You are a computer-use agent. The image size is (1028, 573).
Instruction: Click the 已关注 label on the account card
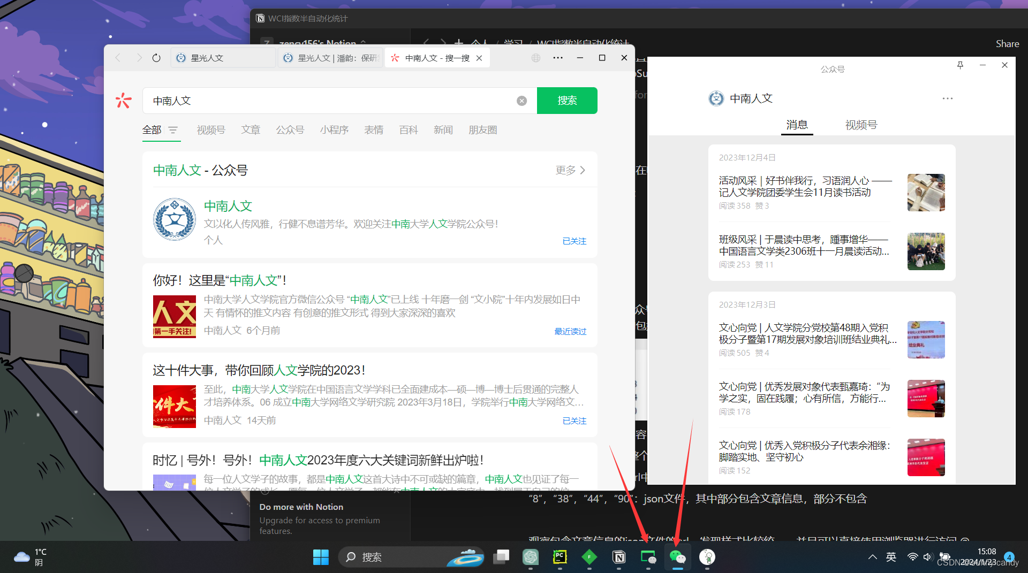tap(575, 241)
